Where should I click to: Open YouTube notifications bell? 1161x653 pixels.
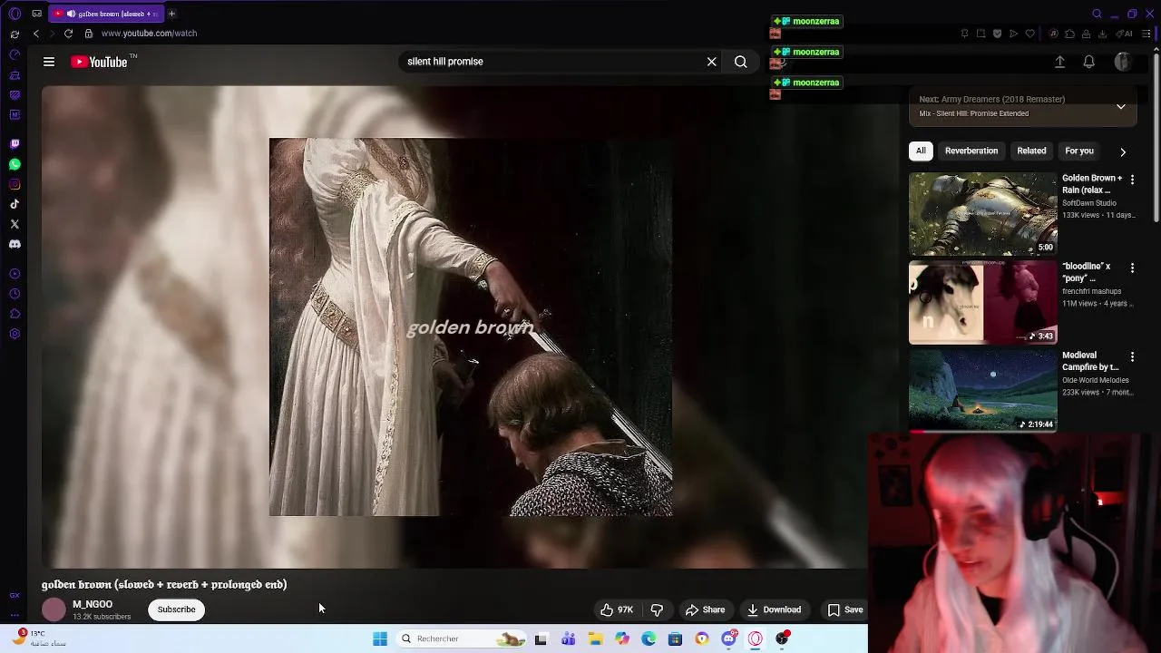pos(1088,62)
